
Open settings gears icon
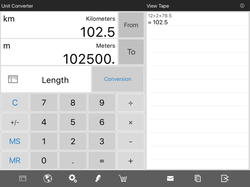pyautogui.click(x=72, y=178)
